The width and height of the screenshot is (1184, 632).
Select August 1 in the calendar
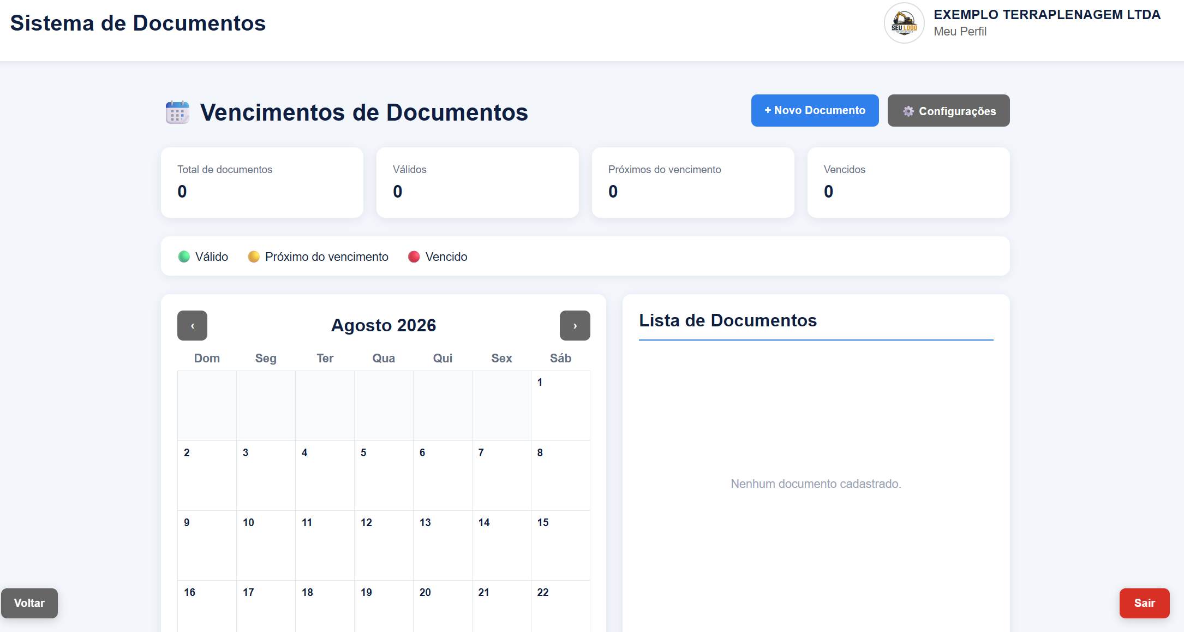[x=560, y=406]
